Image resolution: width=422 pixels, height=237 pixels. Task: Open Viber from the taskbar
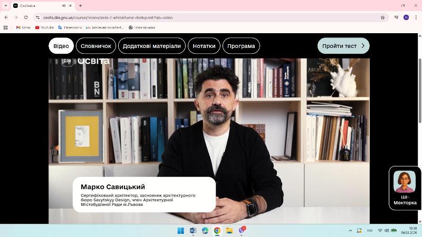[x=242, y=231]
